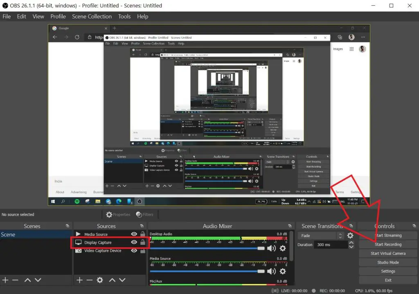419x294 pixels.
Task: Open source properties gear in Sources panel
Action: pyautogui.click(x=100, y=280)
